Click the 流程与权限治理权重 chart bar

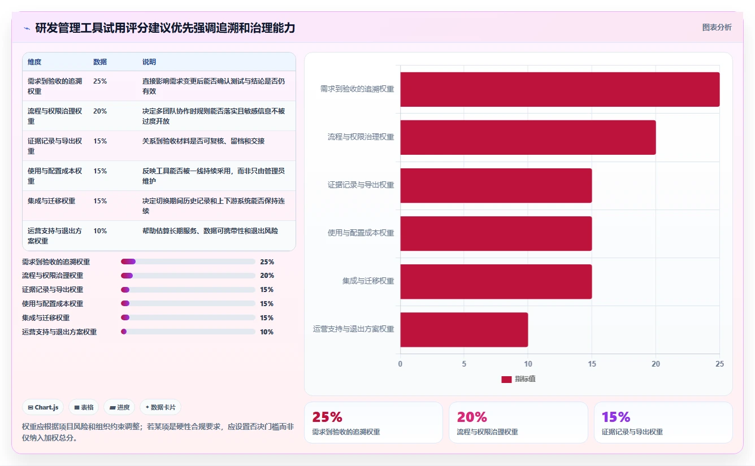[x=528, y=137]
